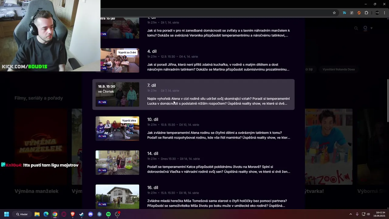Launch Microsoft Edge from the taskbar

[46, 214]
